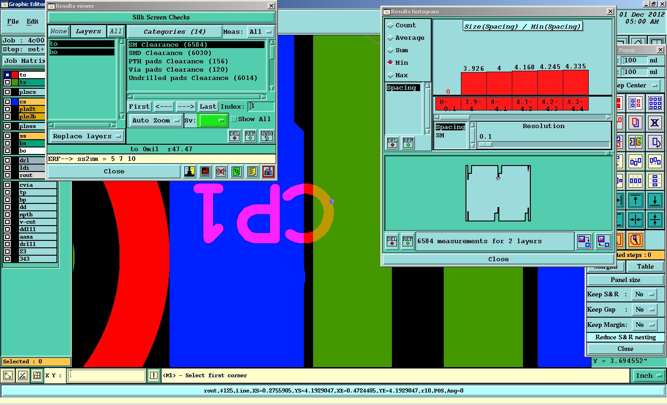
Task: Open the Sv green color dropdown
Action: tap(213, 121)
